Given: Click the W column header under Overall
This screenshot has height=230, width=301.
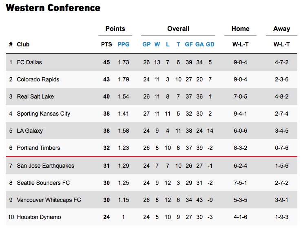Looking at the screenshot, I should coord(157,44).
